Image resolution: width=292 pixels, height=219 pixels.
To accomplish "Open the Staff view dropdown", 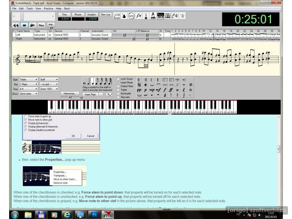I will coord(49,80).
